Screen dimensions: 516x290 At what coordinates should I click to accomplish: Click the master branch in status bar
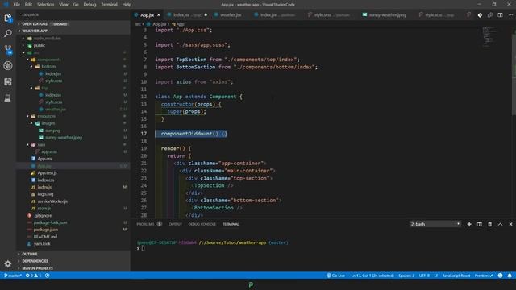click(13, 275)
